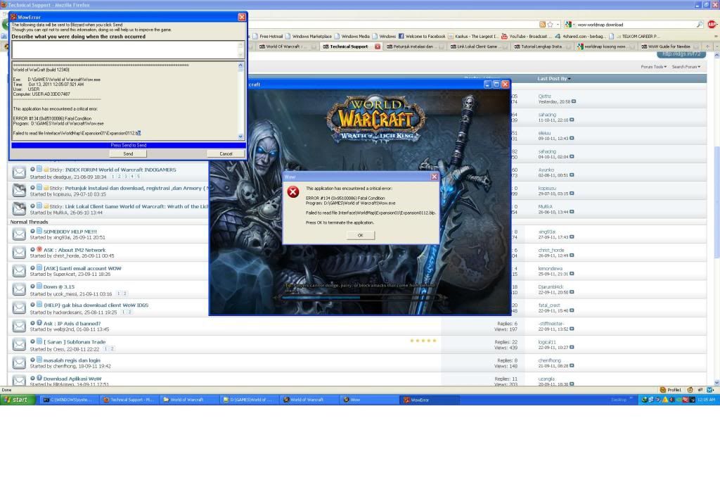Click envelope icon of Down @ 3.15 thread
The height and width of the screenshot is (492, 720).
tap(19, 289)
